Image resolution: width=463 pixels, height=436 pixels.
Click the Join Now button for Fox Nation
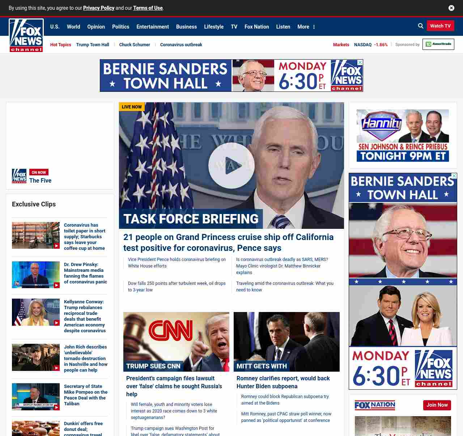437,405
